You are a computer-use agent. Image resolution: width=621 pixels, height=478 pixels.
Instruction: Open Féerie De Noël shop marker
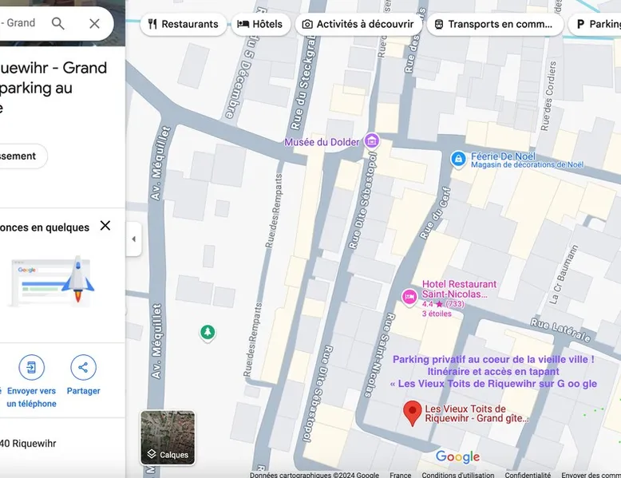458,160
